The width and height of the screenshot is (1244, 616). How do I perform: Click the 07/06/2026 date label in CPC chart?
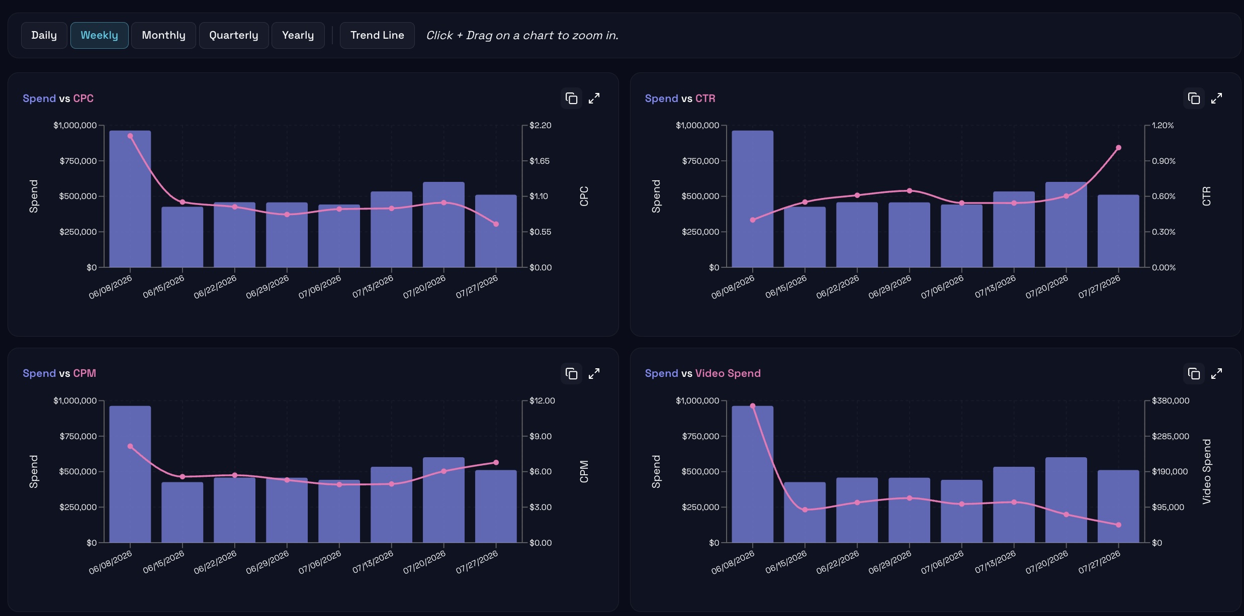pos(320,287)
